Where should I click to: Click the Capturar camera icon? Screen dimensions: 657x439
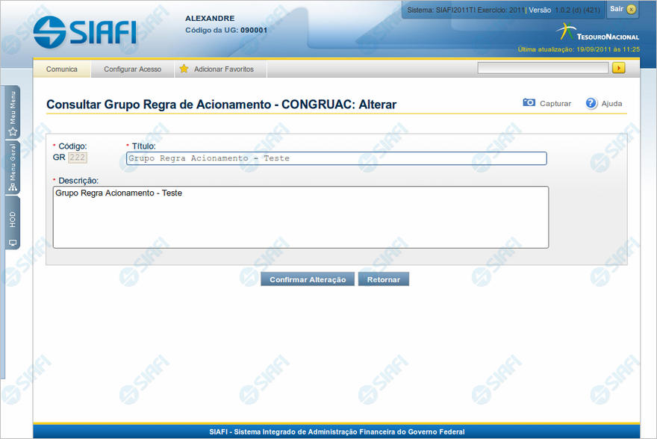click(529, 103)
